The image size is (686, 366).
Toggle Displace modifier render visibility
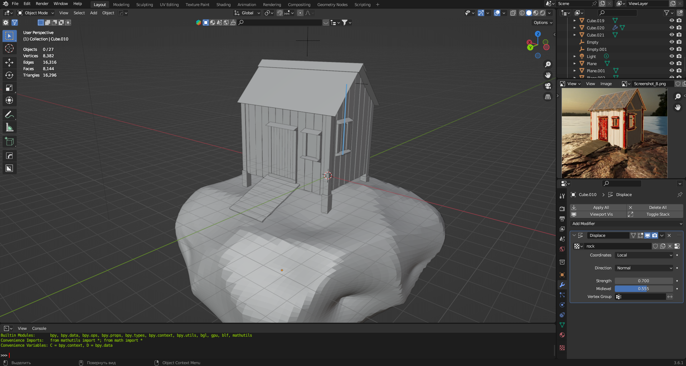click(655, 235)
